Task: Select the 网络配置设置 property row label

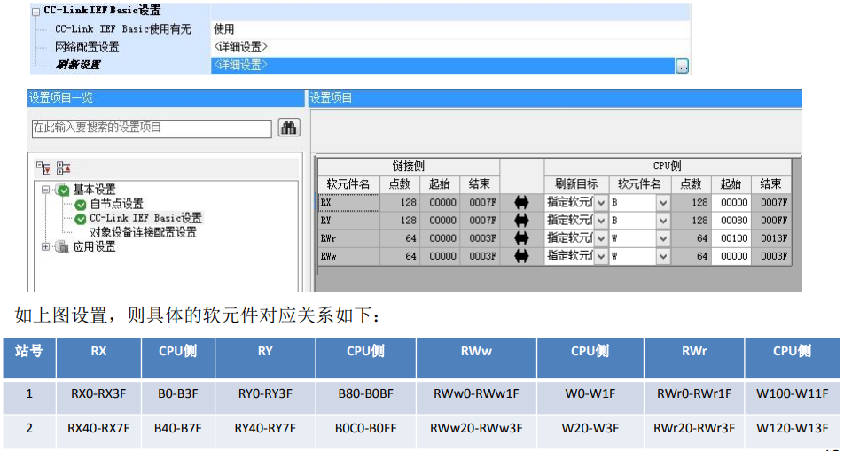Action: point(87,47)
